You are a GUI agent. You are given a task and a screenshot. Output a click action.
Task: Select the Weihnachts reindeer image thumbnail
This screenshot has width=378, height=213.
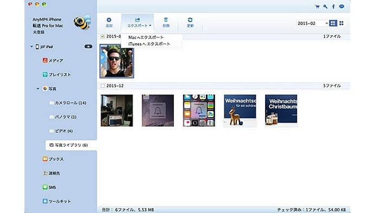(240, 111)
